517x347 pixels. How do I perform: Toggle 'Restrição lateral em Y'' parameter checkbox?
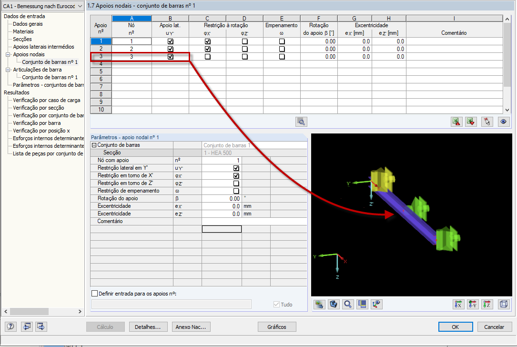pos(236,168)
